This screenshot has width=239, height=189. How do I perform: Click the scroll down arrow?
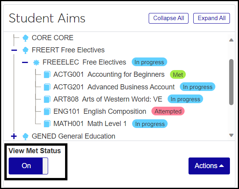[x=232, y=135]
